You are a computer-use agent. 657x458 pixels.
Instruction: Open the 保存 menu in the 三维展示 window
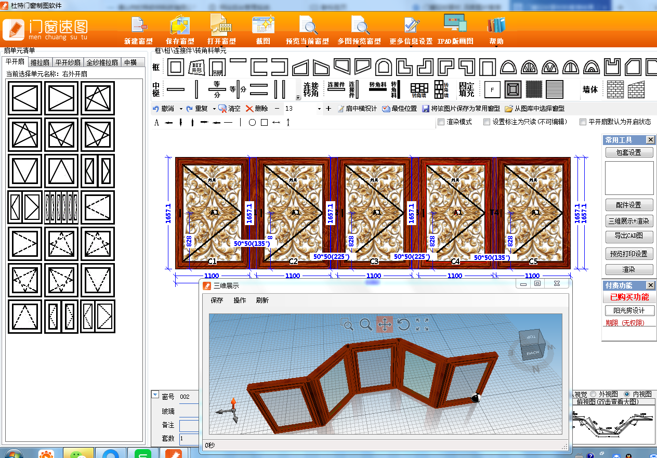click(217, 300)
